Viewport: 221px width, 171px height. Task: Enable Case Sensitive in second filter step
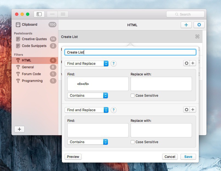(x=133, y=142)
